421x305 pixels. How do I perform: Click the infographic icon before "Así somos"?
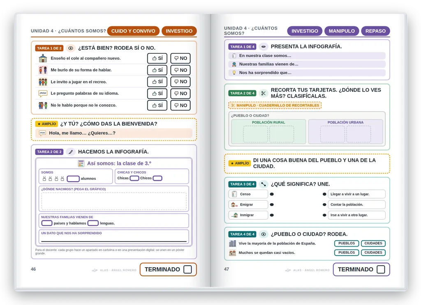81,163
